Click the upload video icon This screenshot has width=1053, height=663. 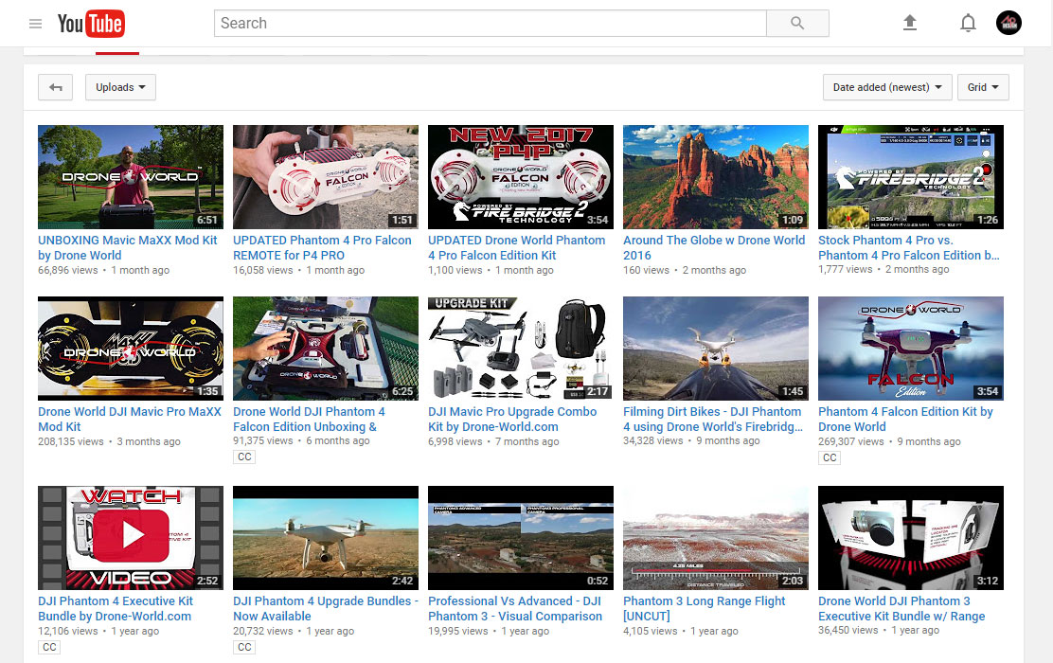point(909,23)
